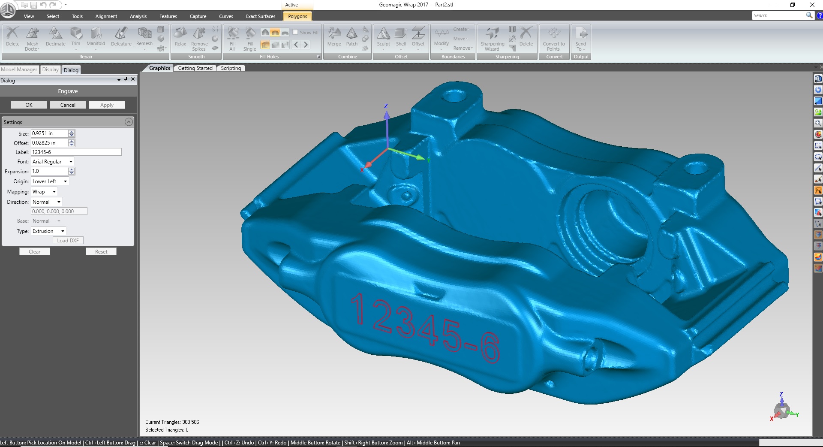The height and width of the screenshot is (447, 823).
Task: Click the Sculpt tool icon
Action: [x=383, y=34]
